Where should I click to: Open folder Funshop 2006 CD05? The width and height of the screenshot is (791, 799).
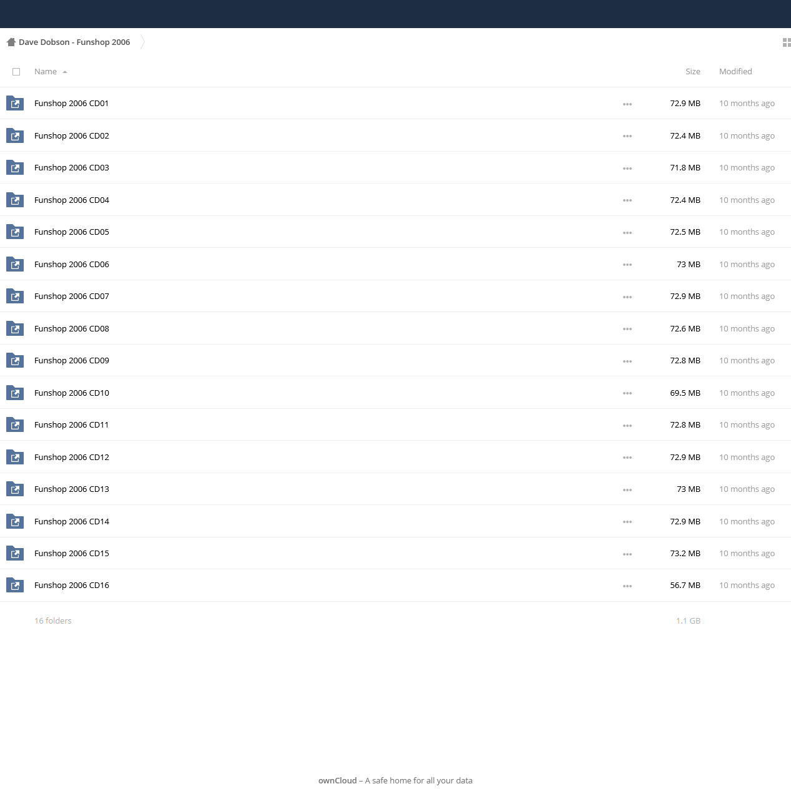72,232
